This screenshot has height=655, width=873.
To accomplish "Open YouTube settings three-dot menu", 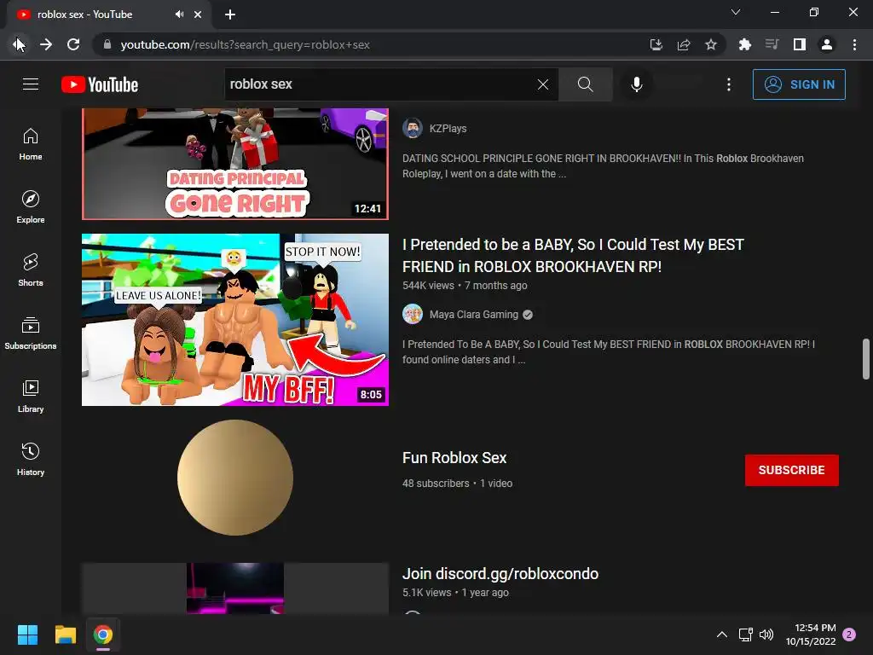I will (x=729, y=84).
